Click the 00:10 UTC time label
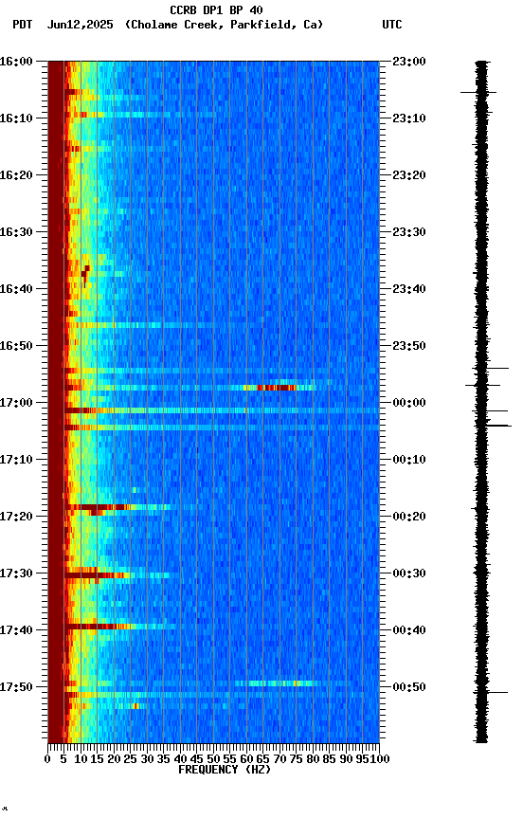This screenshot has height=819, width=523. 409,460
